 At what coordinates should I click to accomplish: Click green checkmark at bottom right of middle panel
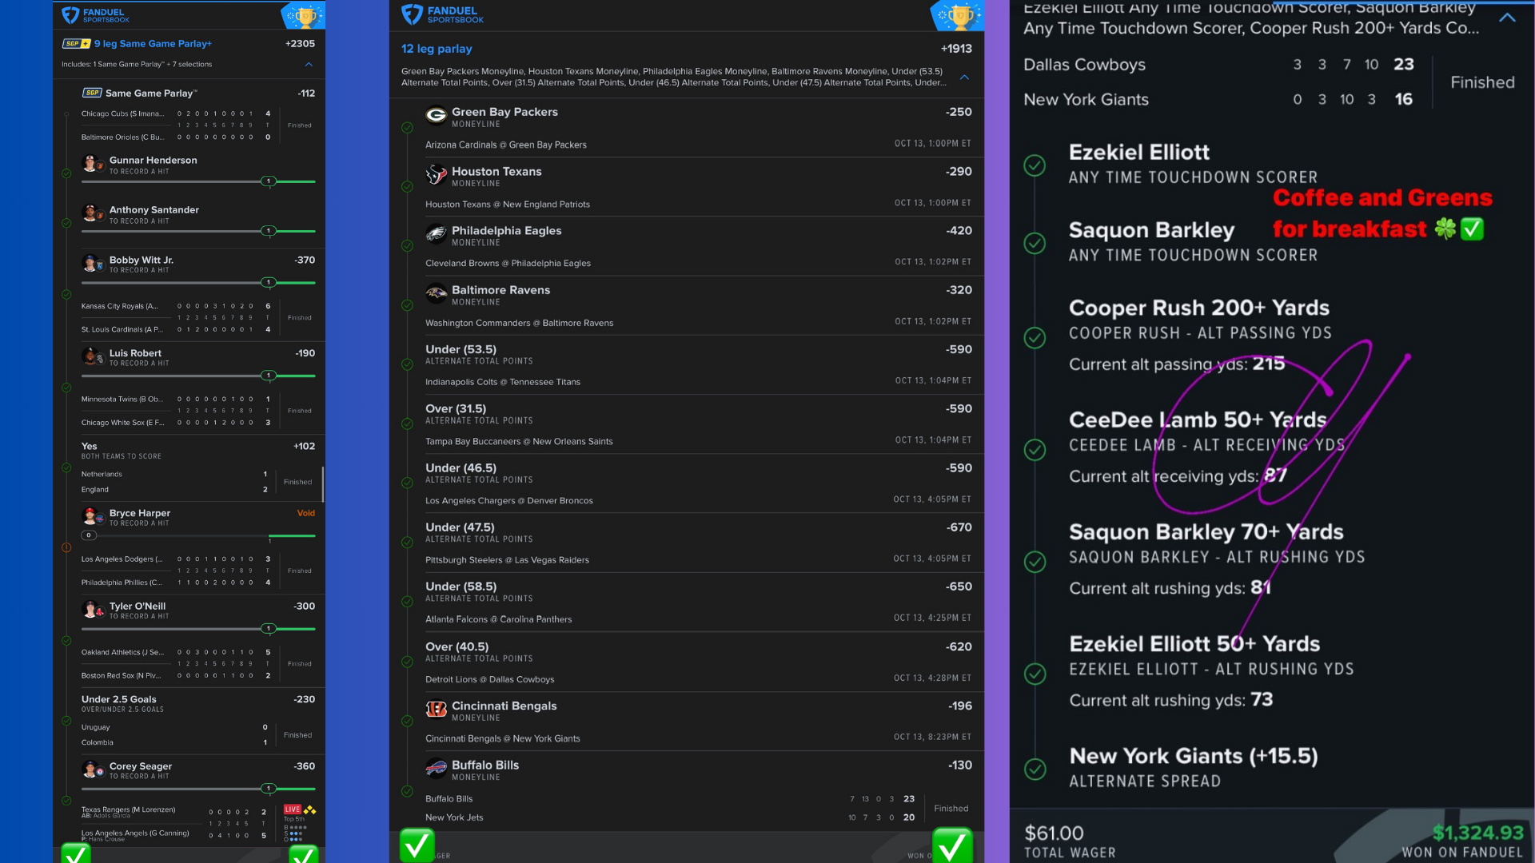(x=952, y=845)
